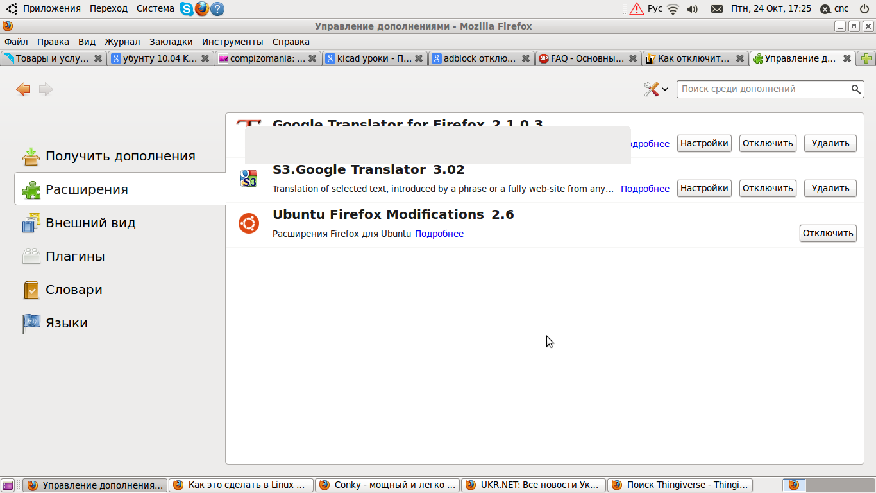876x493 pixels.
Task: Open the mail envelope indicator
Action: [717, 9]
